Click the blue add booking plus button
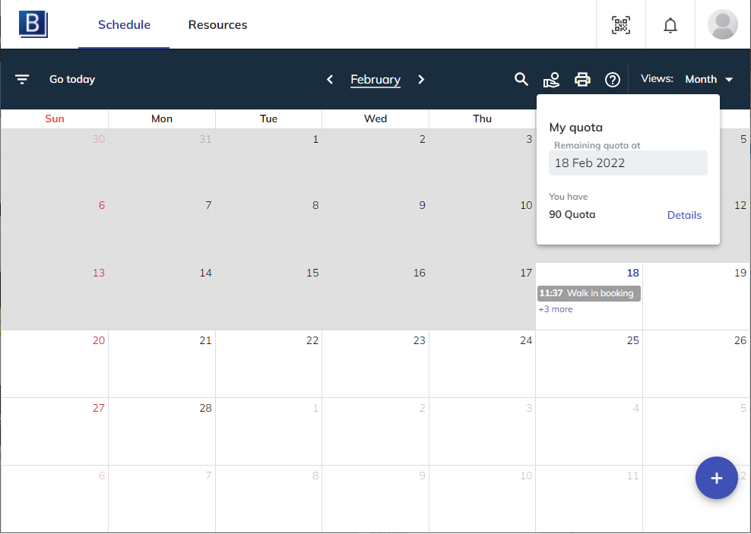 (716, 478)
